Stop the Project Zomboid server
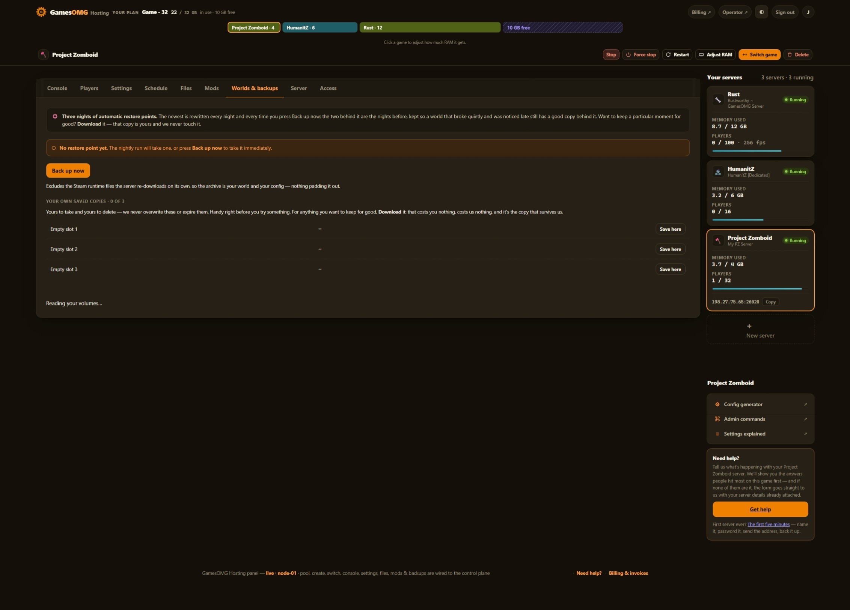850x610 pixels. click(x=611, y=54)
